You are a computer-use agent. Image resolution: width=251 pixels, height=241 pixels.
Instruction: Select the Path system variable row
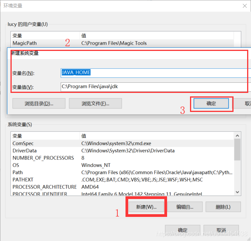tap(123, 173)
